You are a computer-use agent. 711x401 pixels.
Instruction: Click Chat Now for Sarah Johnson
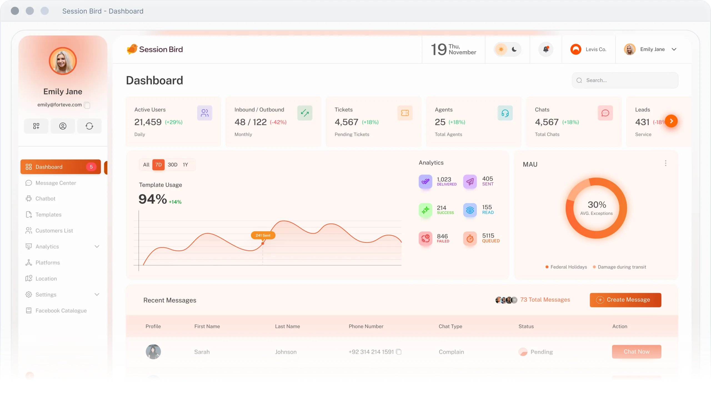(x=636, y=352)
